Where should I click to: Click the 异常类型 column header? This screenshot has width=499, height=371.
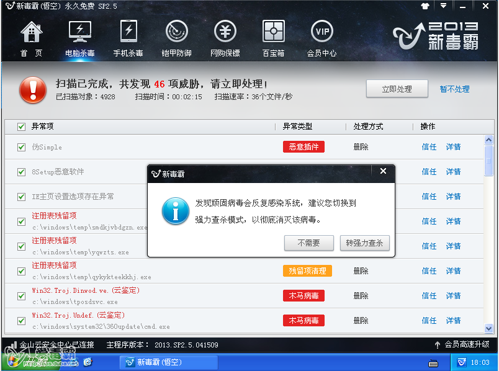(x=297, y=127)
